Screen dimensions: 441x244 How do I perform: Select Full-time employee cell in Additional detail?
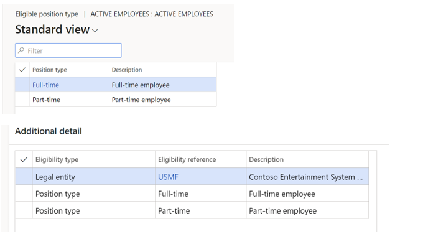coord(307,194)
